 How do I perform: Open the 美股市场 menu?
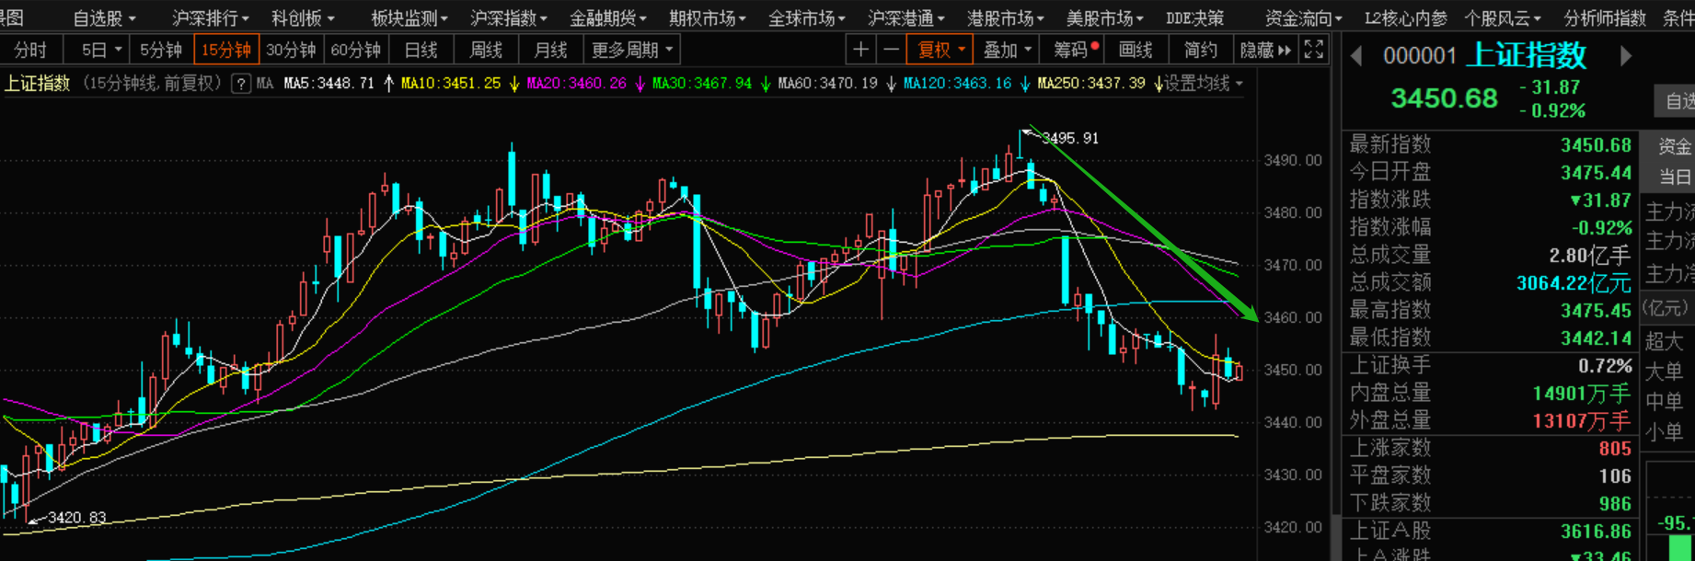tap(1105, 17)
